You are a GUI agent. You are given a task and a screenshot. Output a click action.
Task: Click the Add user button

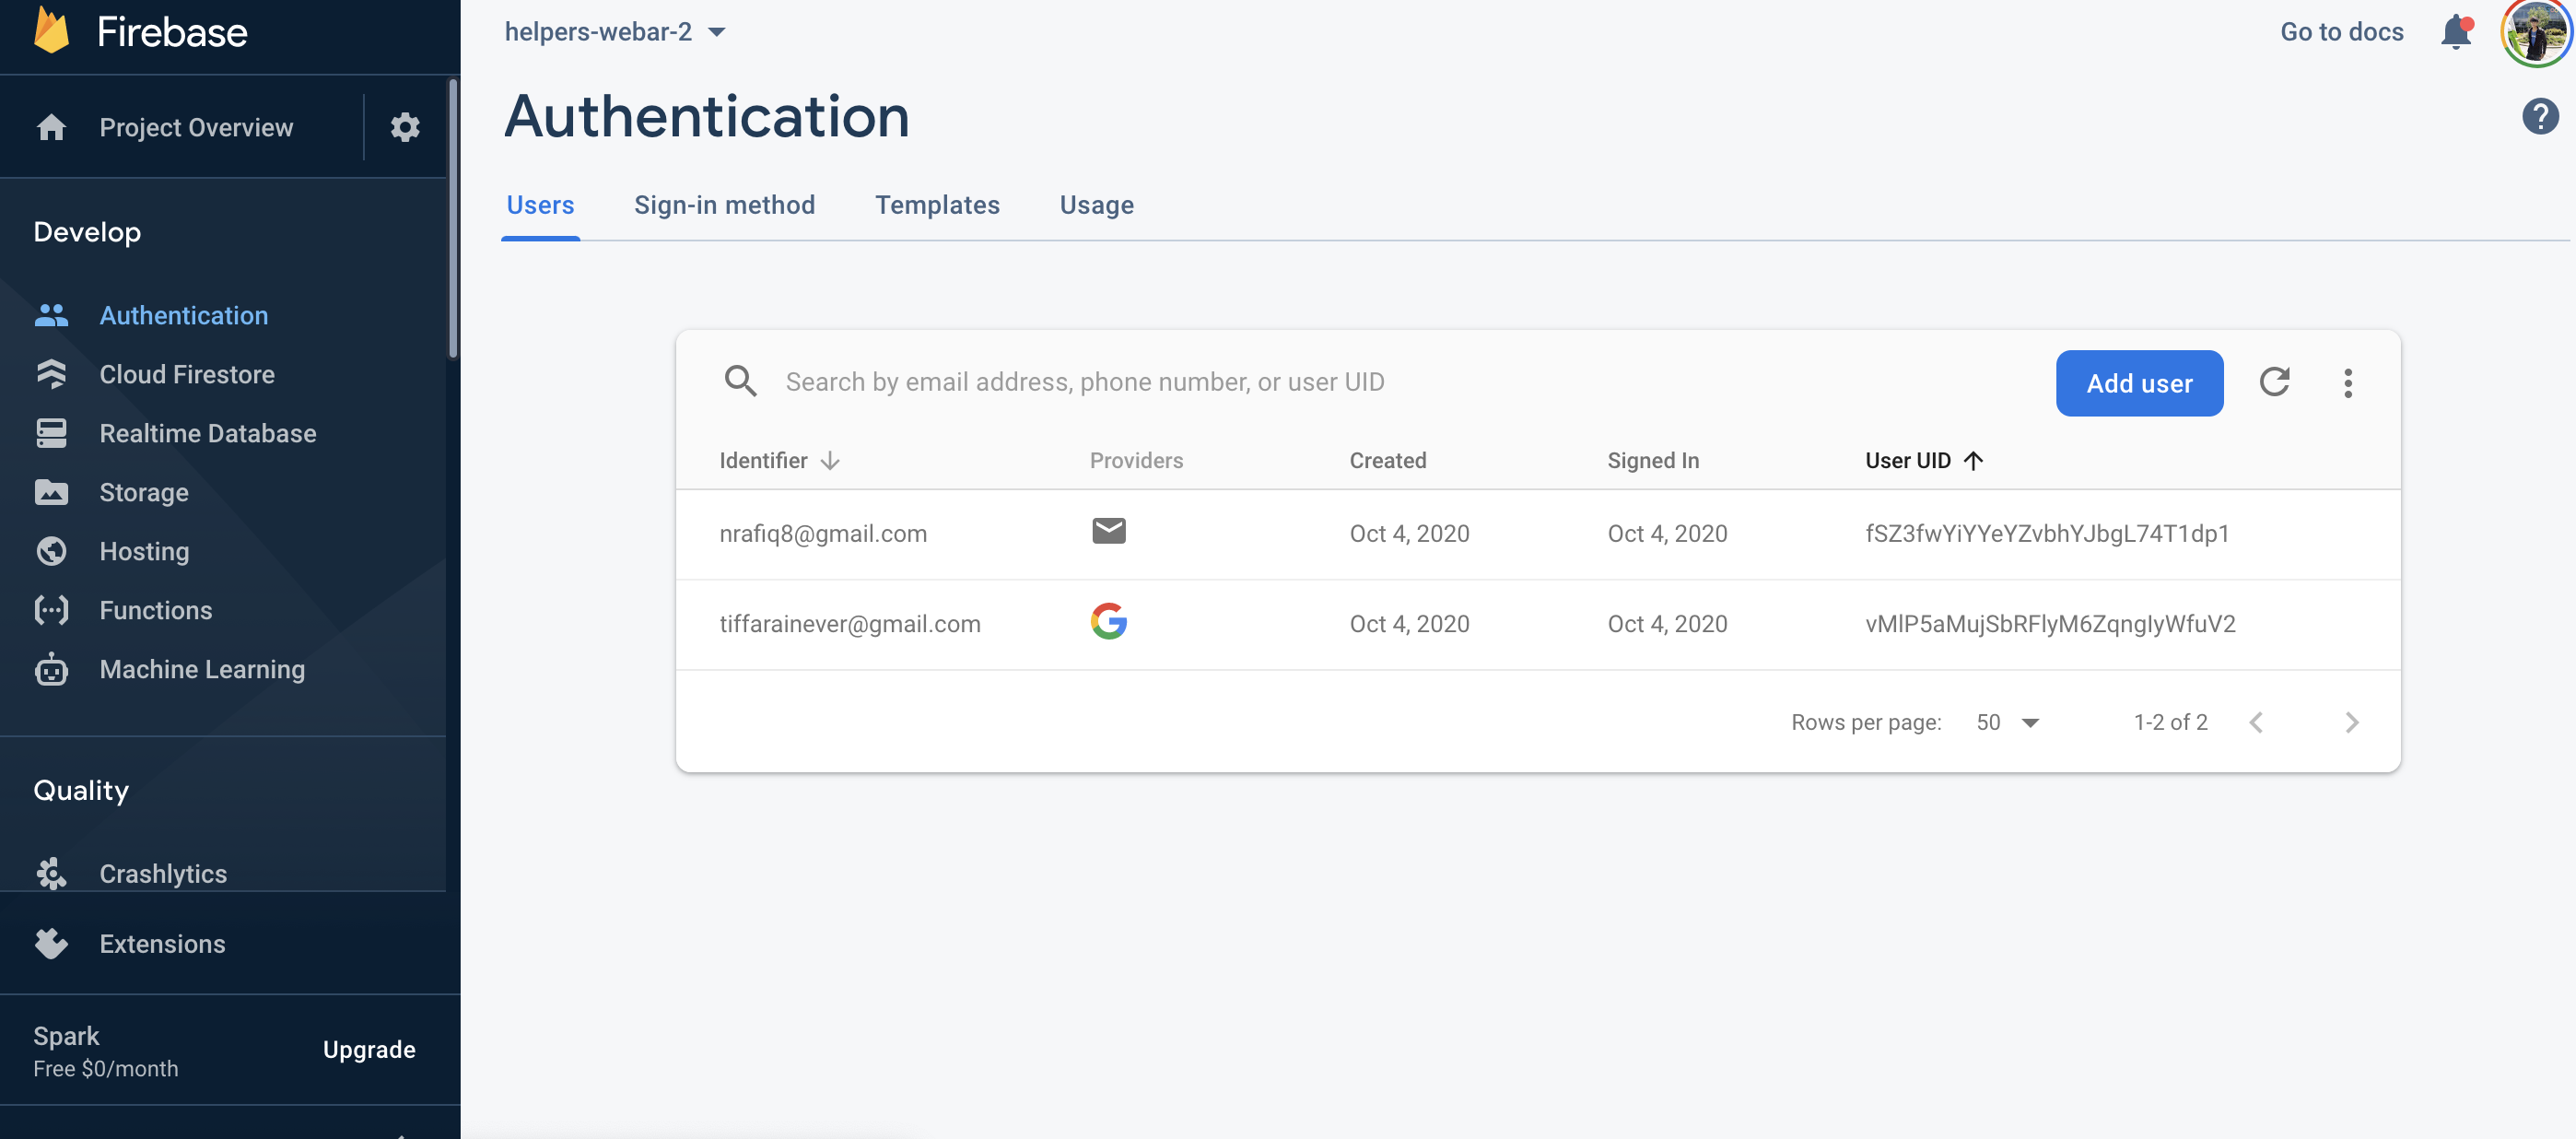(2138, 383)
